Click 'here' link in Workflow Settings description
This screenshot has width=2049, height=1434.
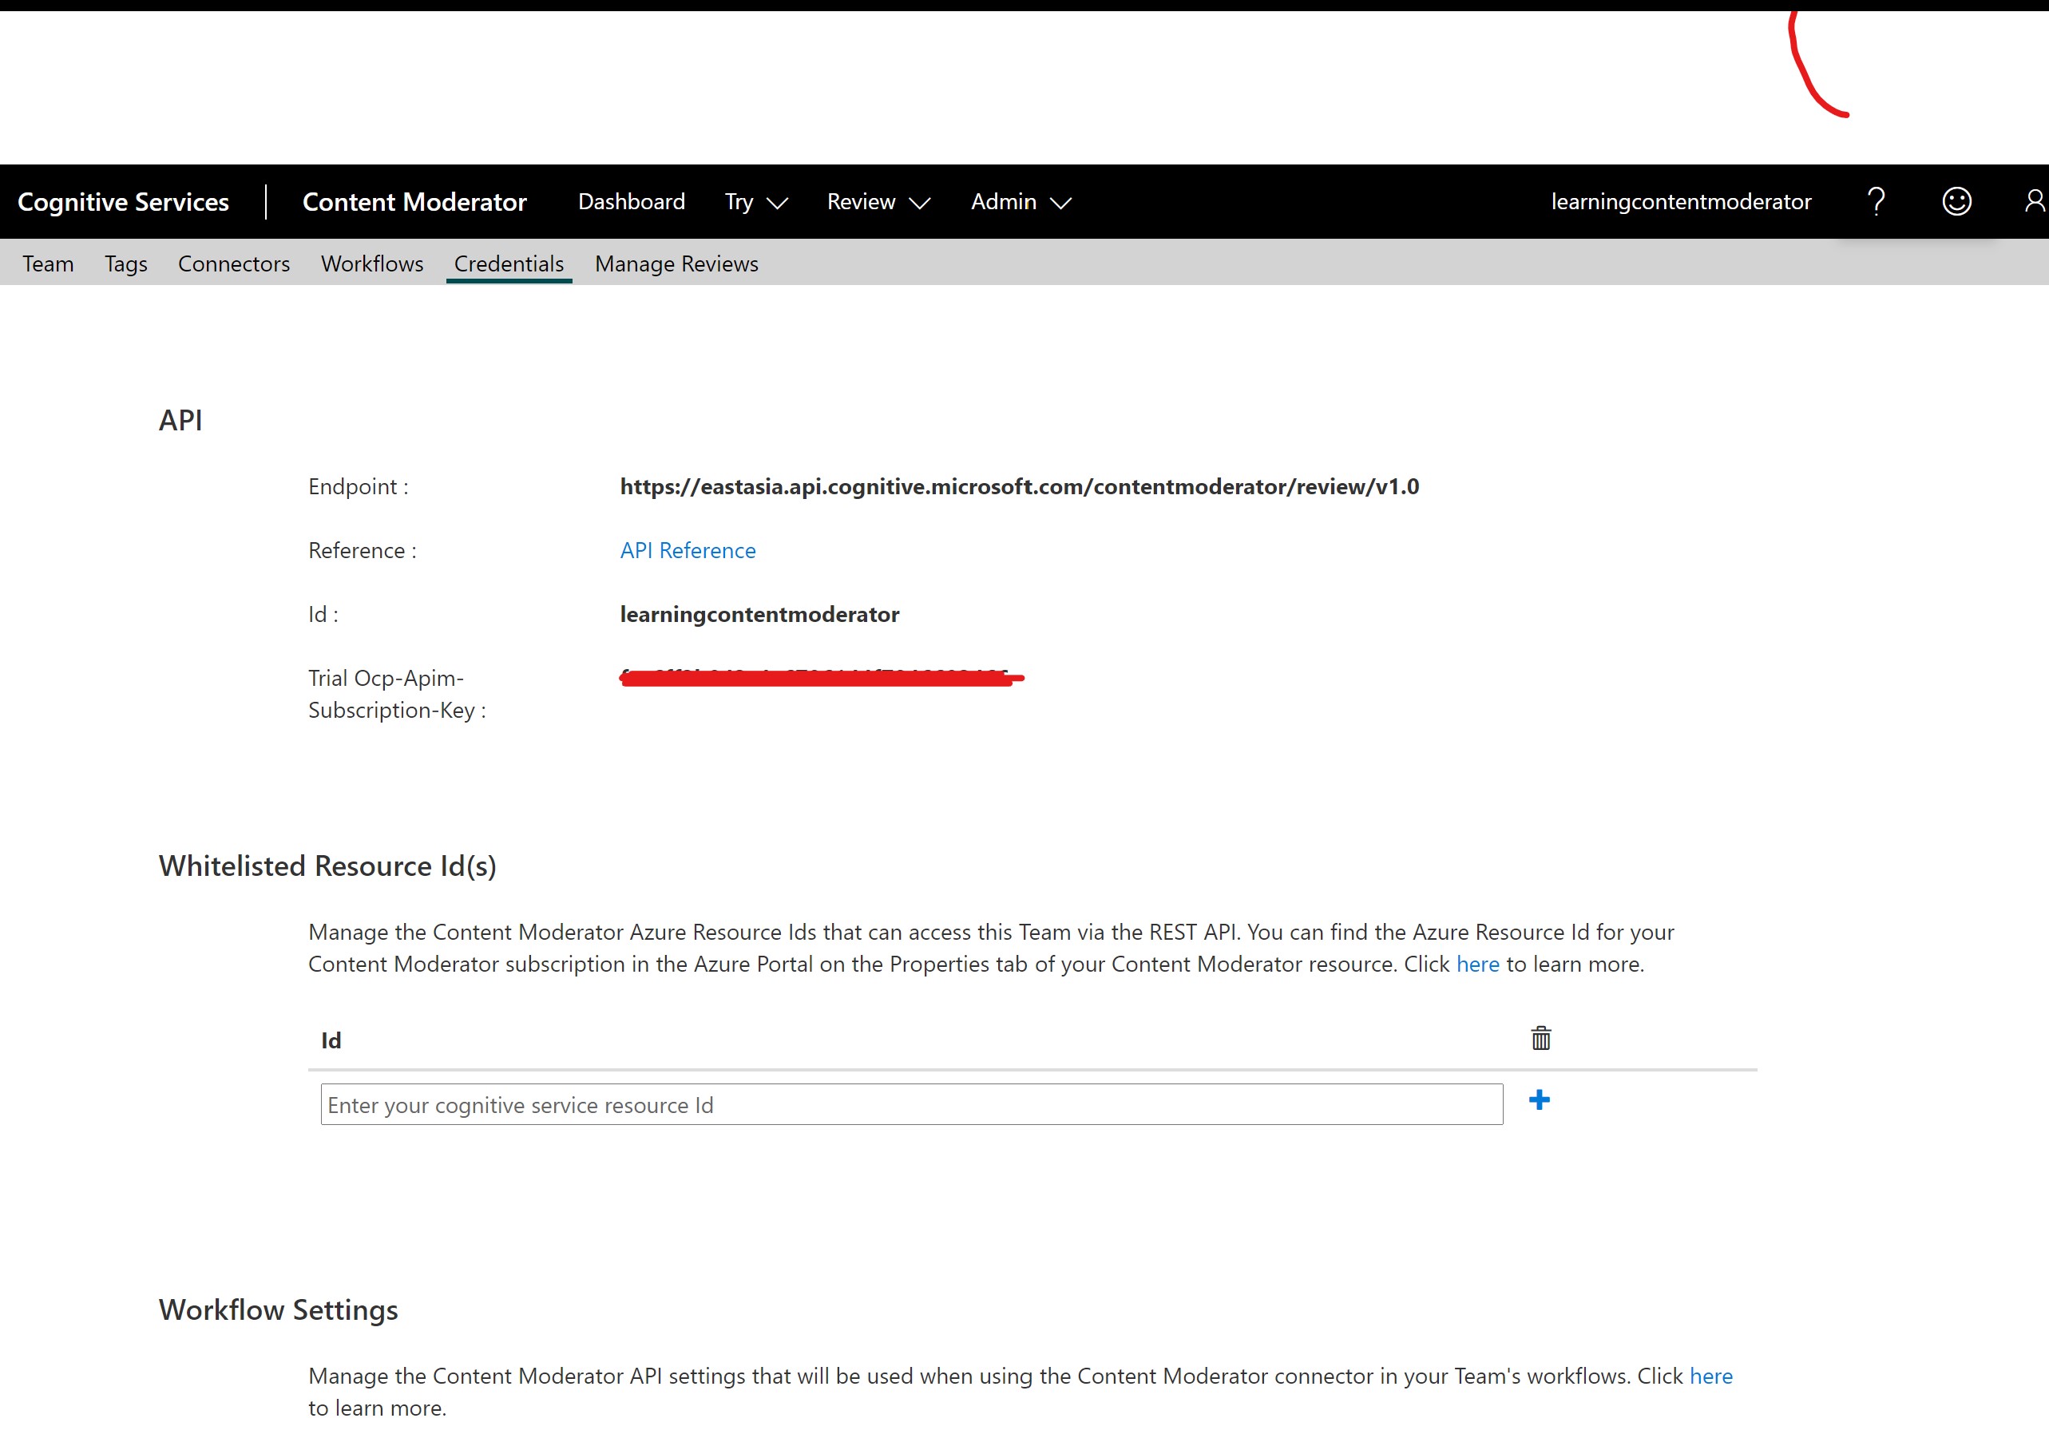click(x=1710, y=1376)
